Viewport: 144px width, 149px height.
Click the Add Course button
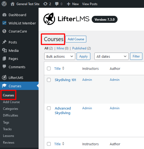pyautogui.click(x=76, y=39)
